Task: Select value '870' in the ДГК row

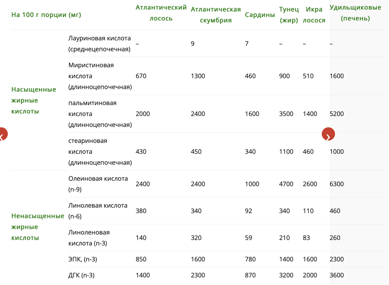Action: [250, 275]
